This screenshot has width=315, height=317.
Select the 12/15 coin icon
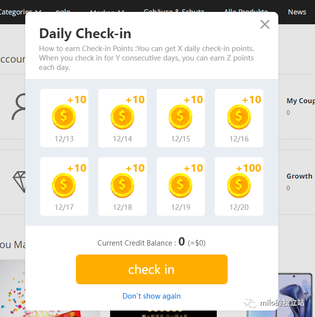181,118
